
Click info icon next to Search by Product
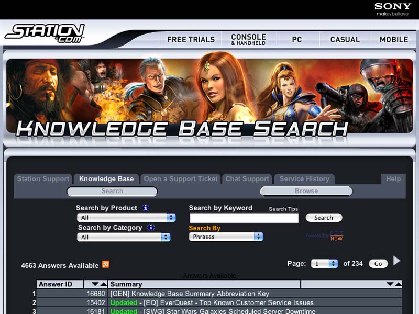tap(146, 208)
